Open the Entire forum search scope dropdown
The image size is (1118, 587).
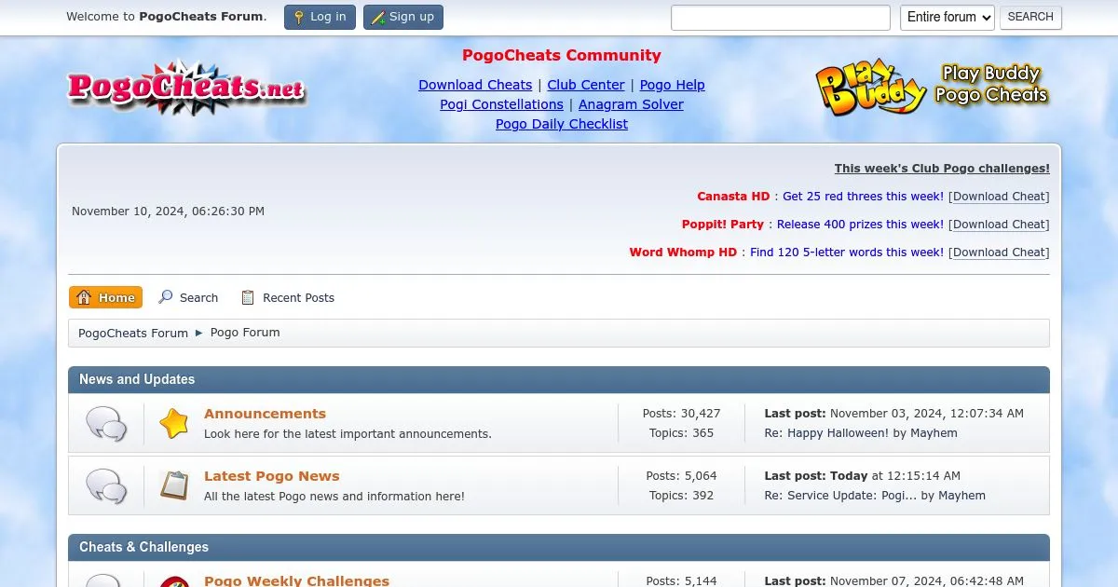947,17
